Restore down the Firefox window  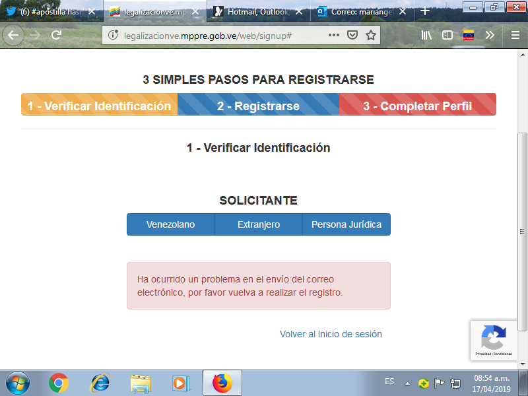tap(494, 7)
